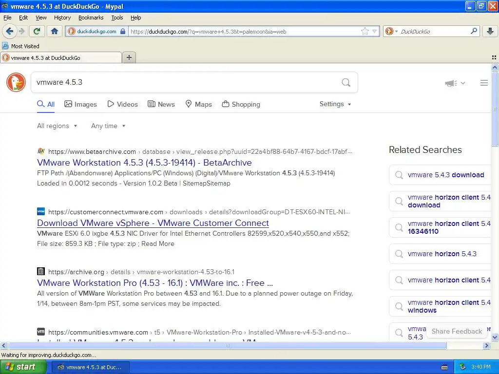
Task: Open VMware Workstation 4.5.3 BetaArchive result
Action: (x=144, y=163)
